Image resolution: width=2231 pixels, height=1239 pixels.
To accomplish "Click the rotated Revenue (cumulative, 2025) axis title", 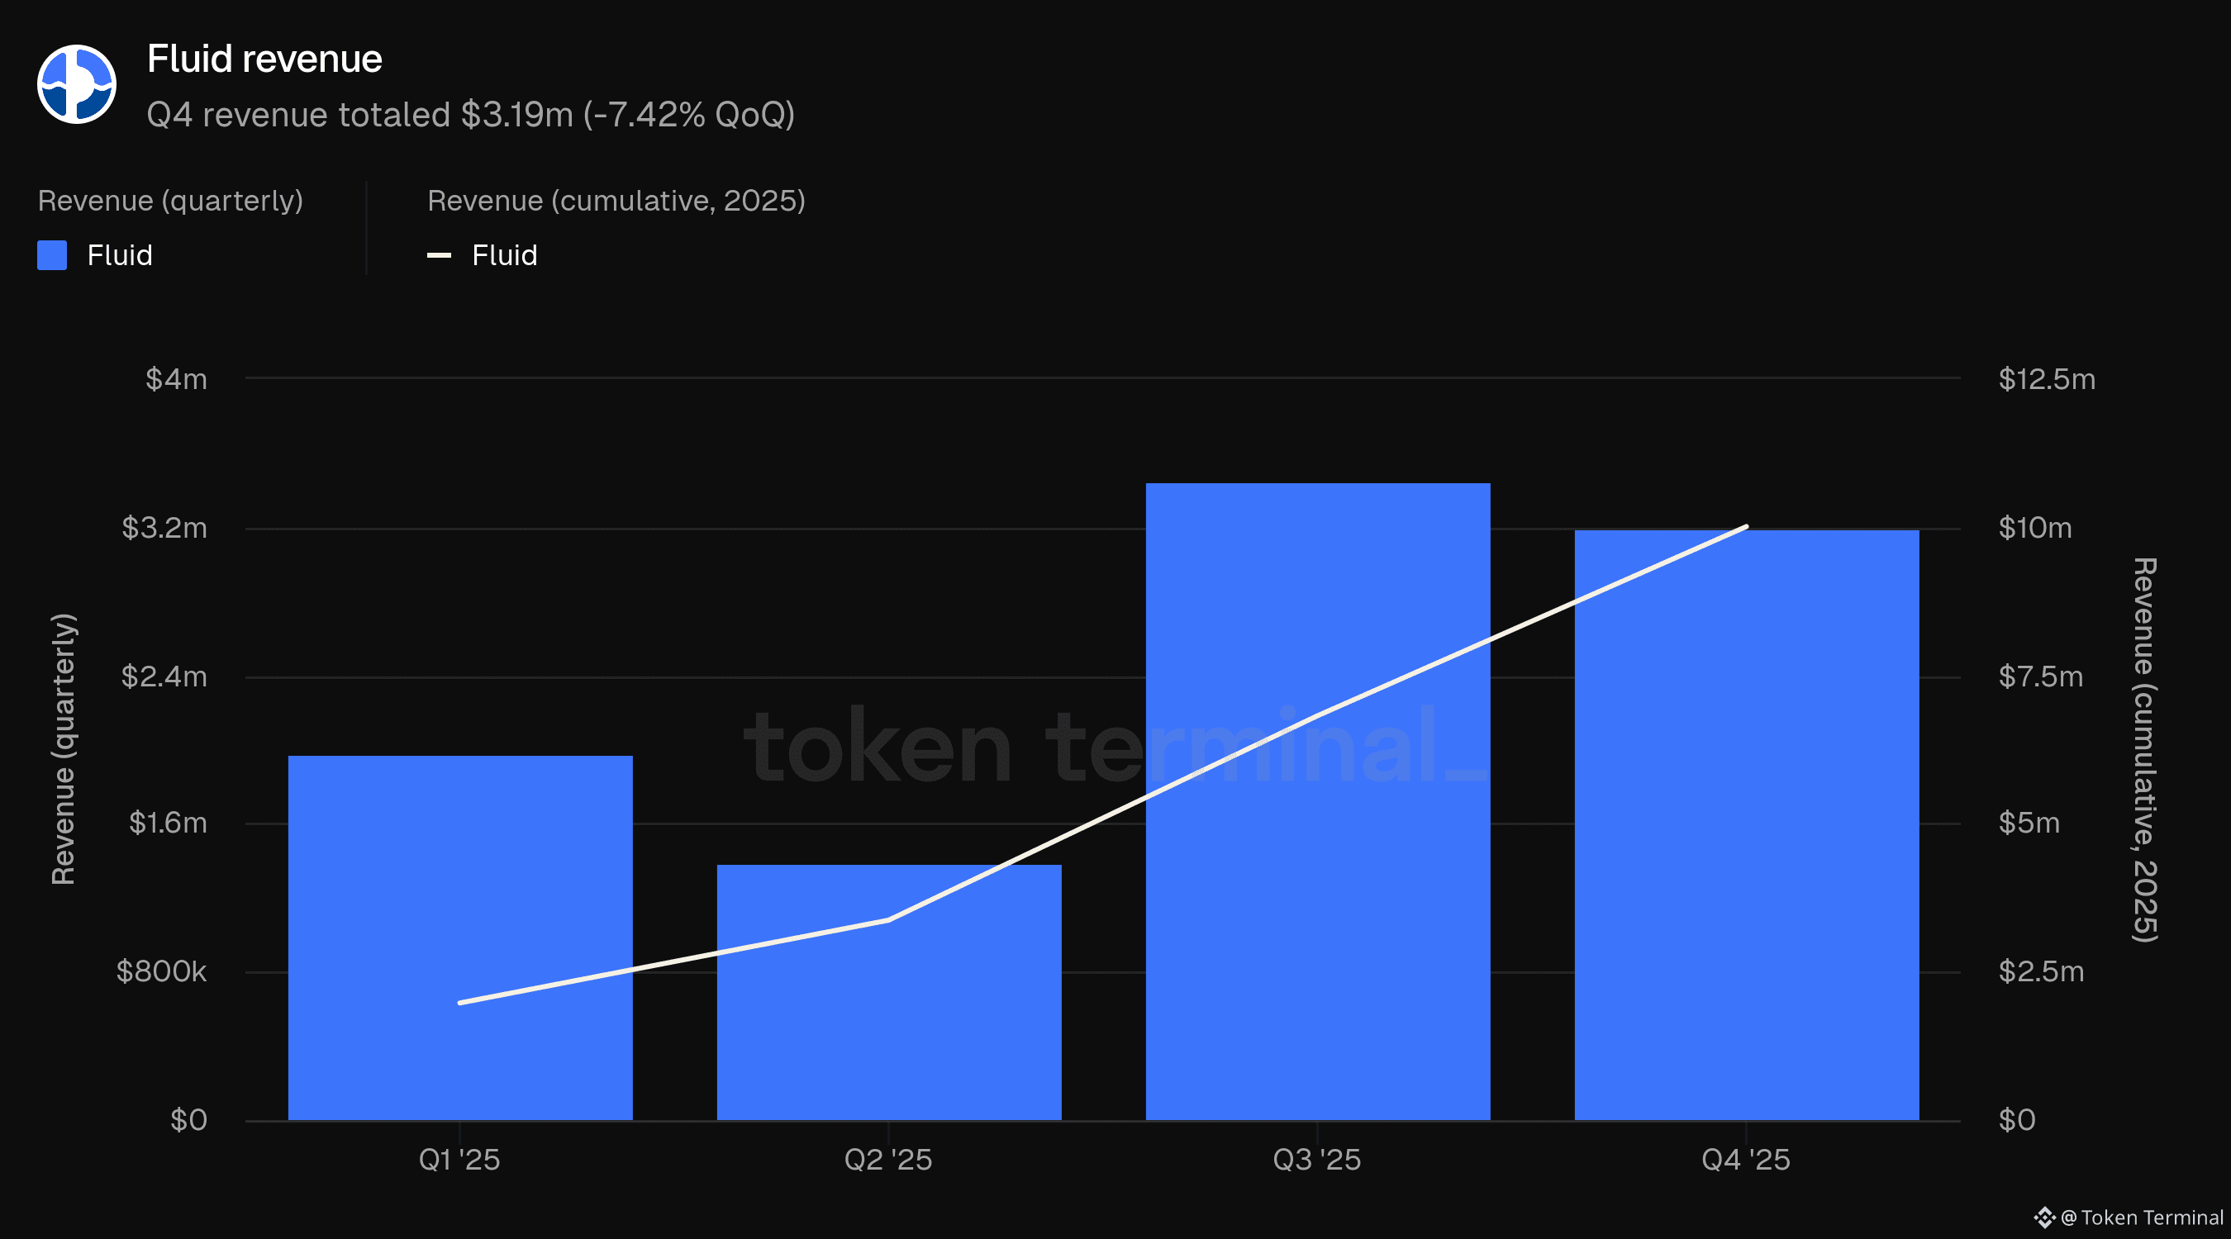I will [x=2143, y=749].
